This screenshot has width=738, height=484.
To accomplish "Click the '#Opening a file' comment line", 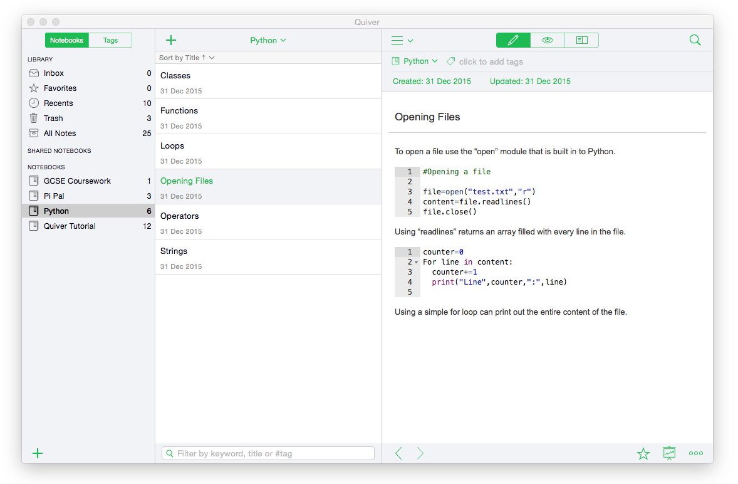I will pyautogui.click(x=457, y=172).
